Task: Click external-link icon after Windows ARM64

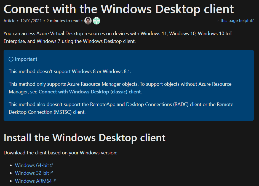Action: (x=54, y=181)
